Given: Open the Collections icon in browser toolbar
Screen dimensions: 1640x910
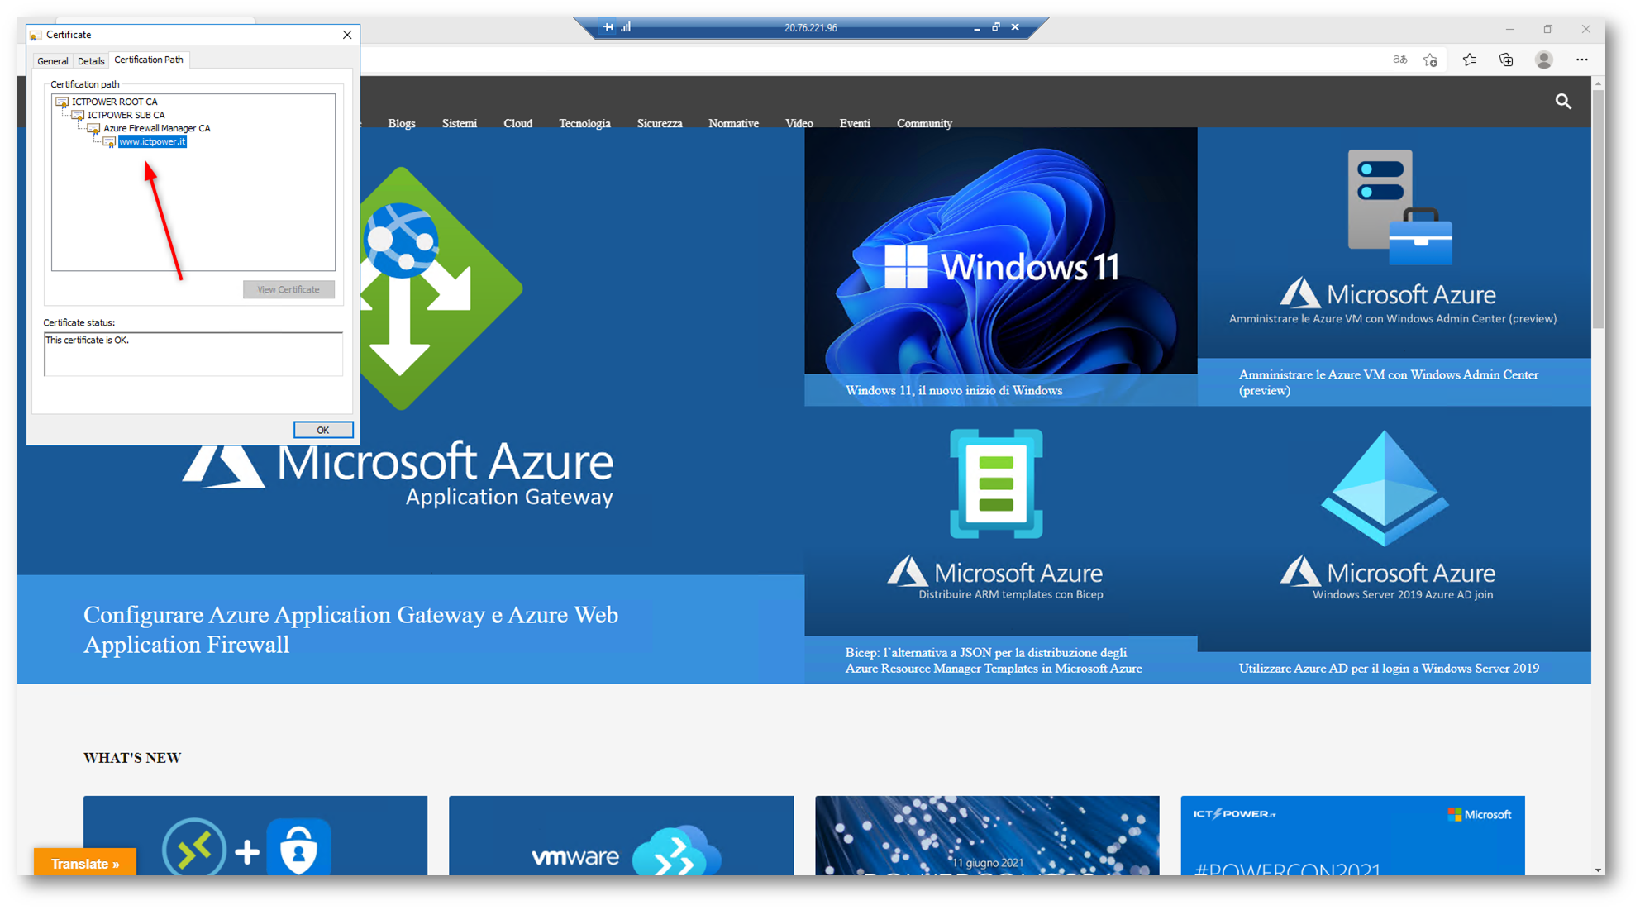Looking at the screenshot, I should pos(1506,60).
